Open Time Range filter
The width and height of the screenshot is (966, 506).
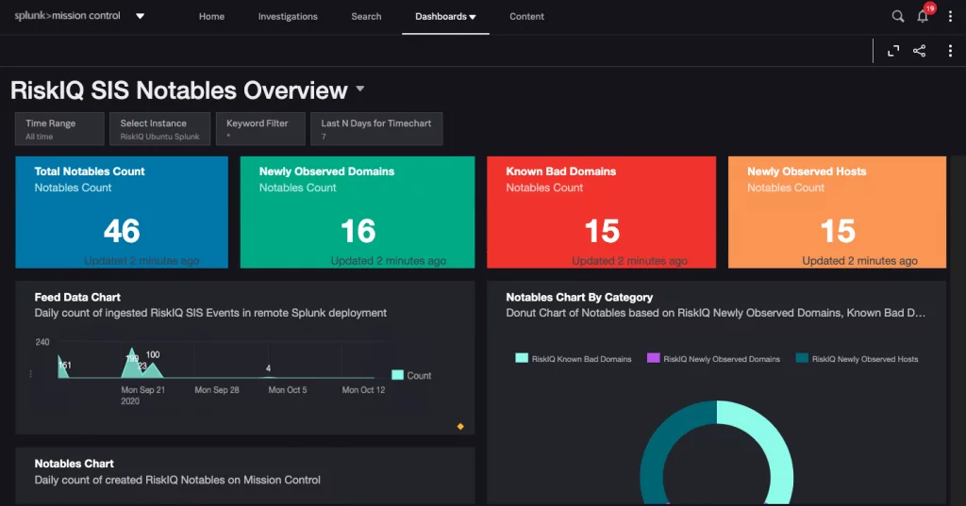tap(59, 129)
